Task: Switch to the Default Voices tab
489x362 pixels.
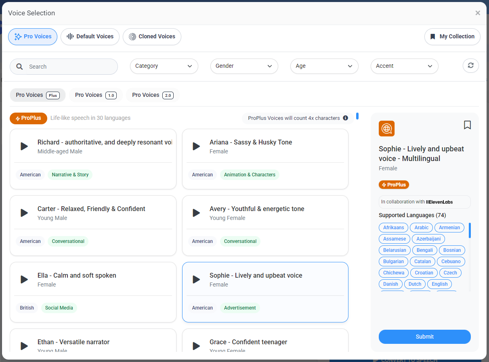Action: click(90, 37)
